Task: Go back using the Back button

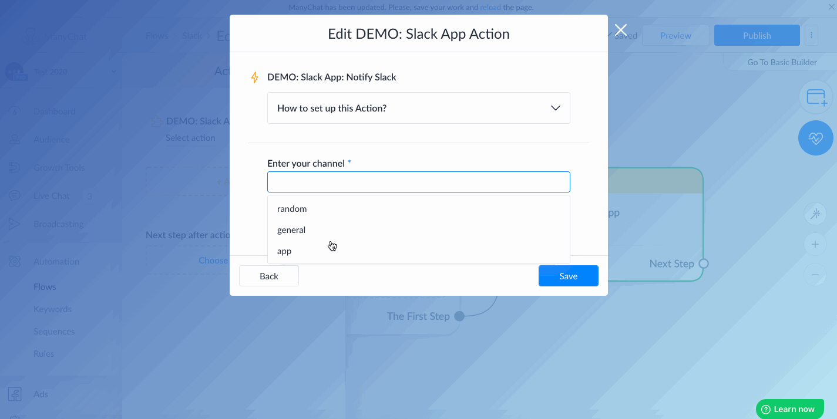Action: coord(269,276)
